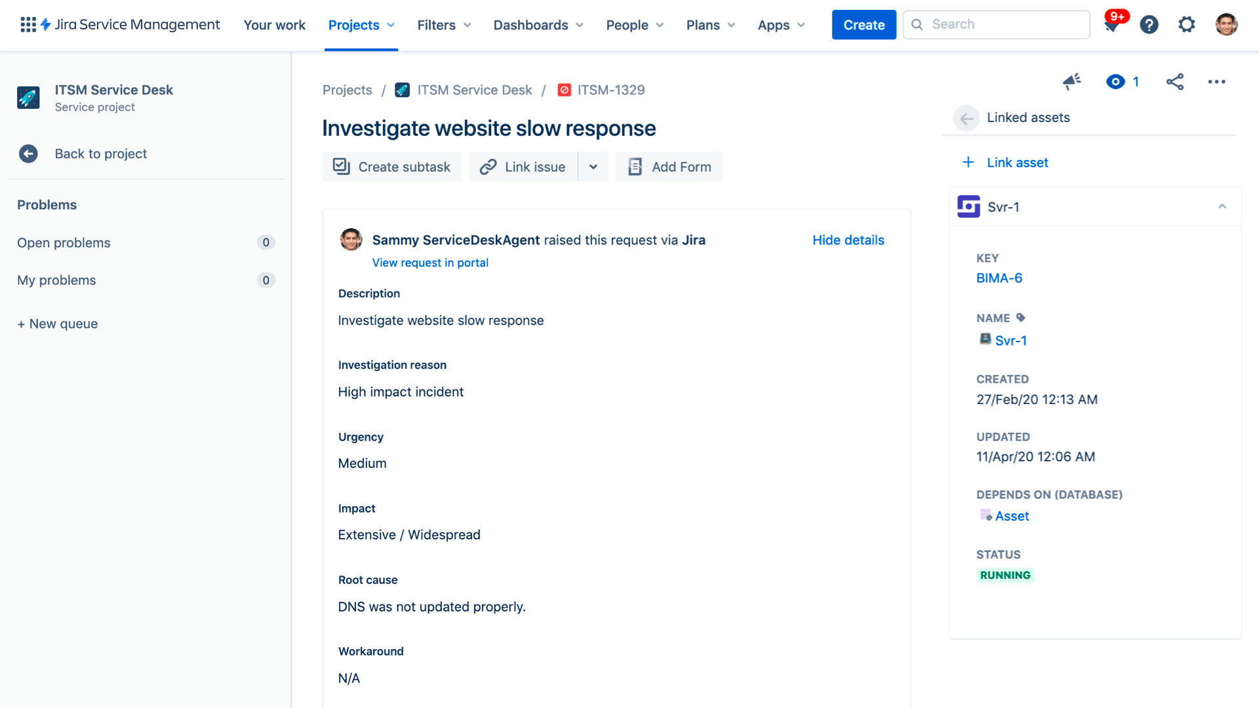Image resolution: width=1259 pixels, height=708 pixels.
Task: Select Your work in the navigation
Action: (274, 25)
